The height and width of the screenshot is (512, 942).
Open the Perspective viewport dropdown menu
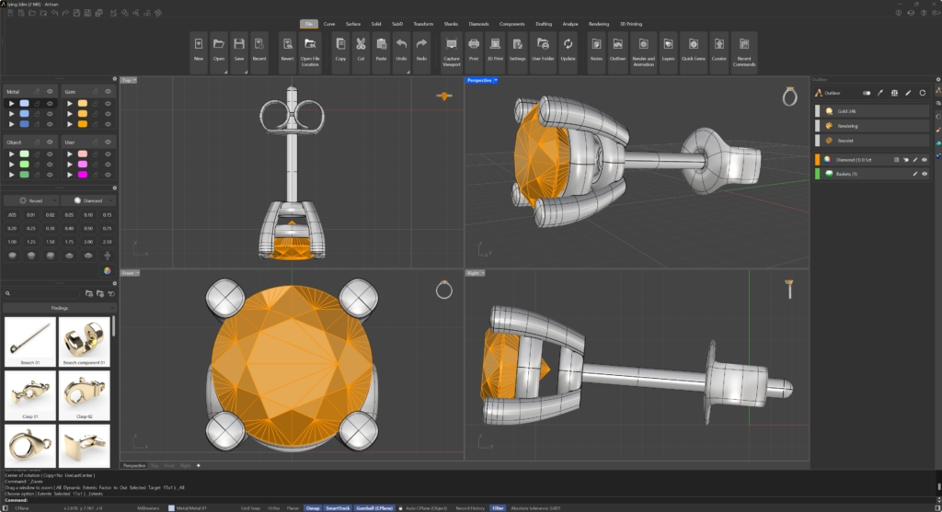[x=495, y=81]
